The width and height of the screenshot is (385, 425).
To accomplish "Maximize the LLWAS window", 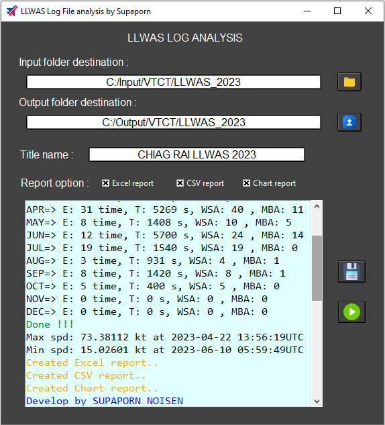I will [337, 11].
